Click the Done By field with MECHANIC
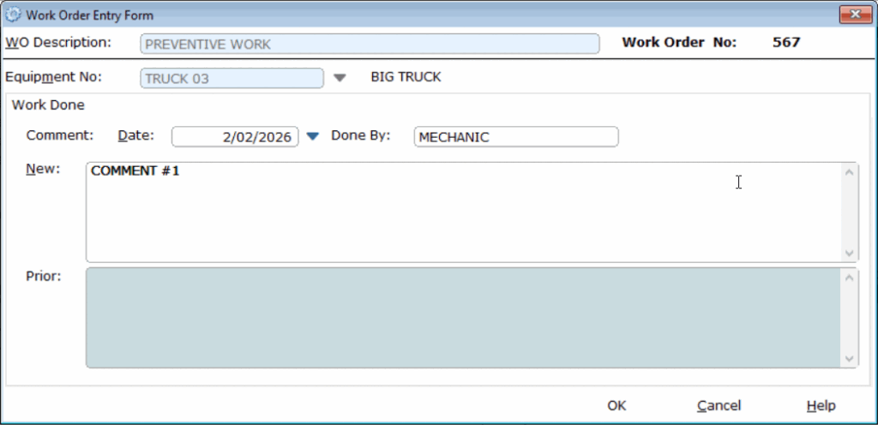 (x=515, y=137)
